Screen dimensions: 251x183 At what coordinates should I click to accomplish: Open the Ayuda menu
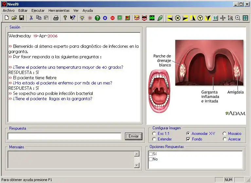pos(88,10)
